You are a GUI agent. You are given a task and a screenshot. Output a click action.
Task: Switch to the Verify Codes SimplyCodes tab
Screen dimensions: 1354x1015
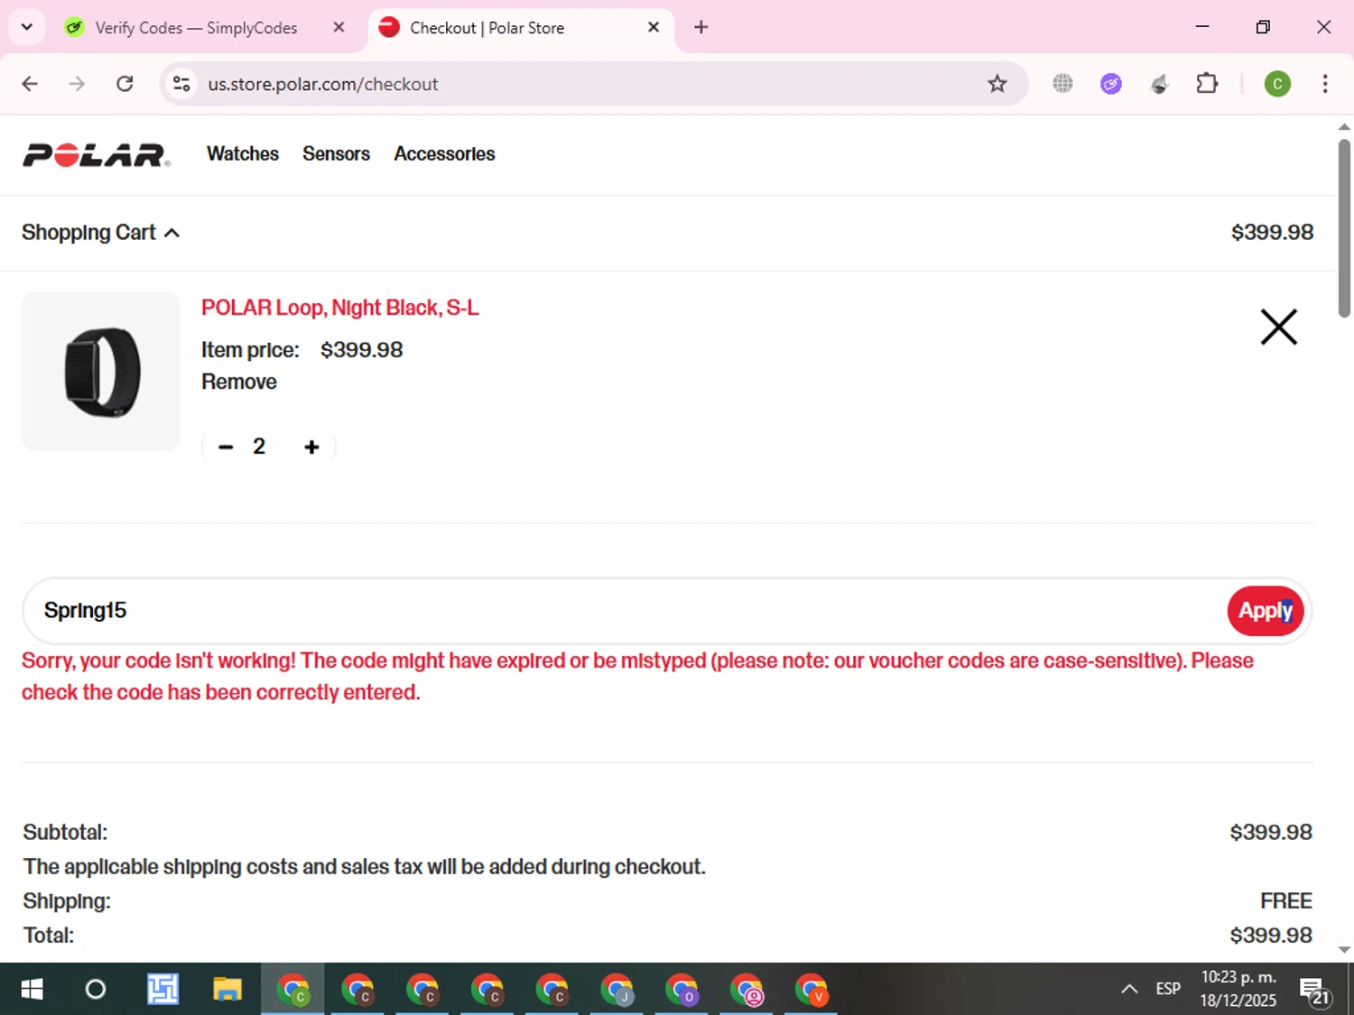tap(196, 28)
